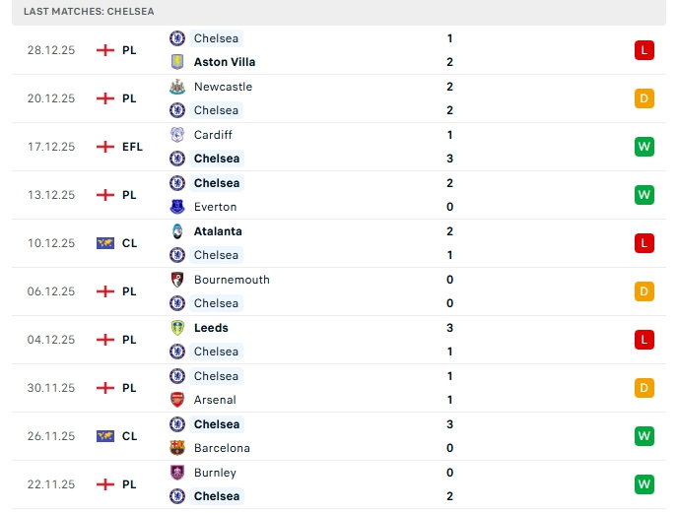Viewport: 678px width, 513px height.
Task: Click the Leeds club crest
Action: click(x=177, y=328)
